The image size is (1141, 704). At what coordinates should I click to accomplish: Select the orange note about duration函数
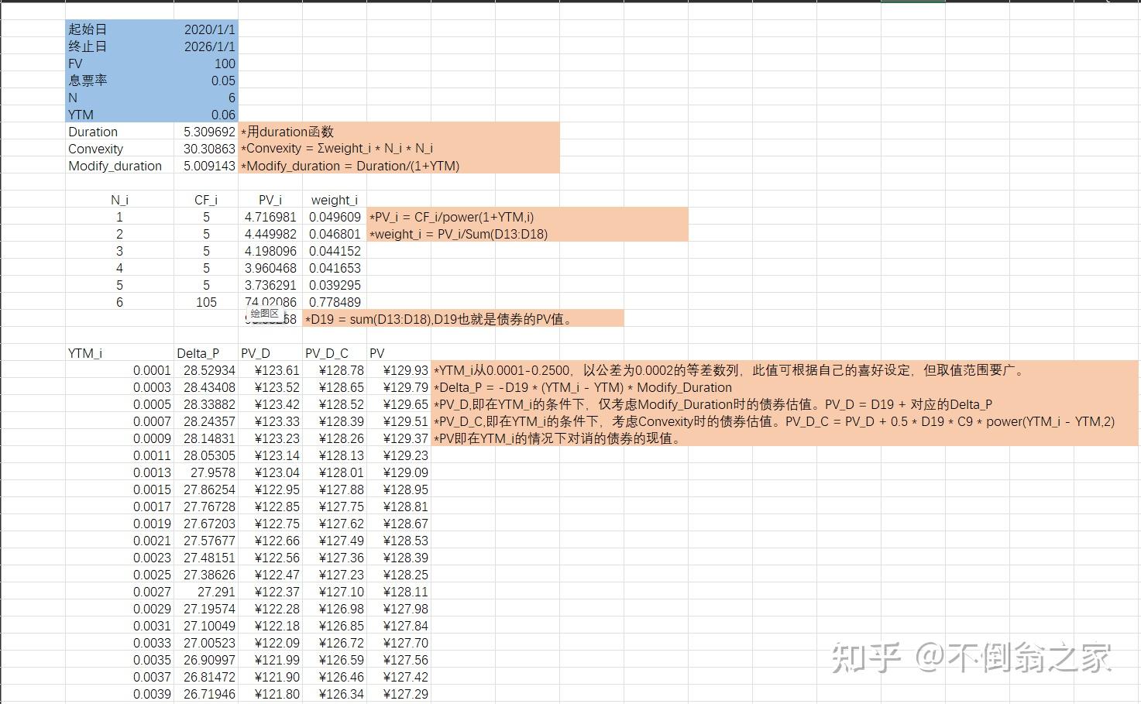[287, 131]
